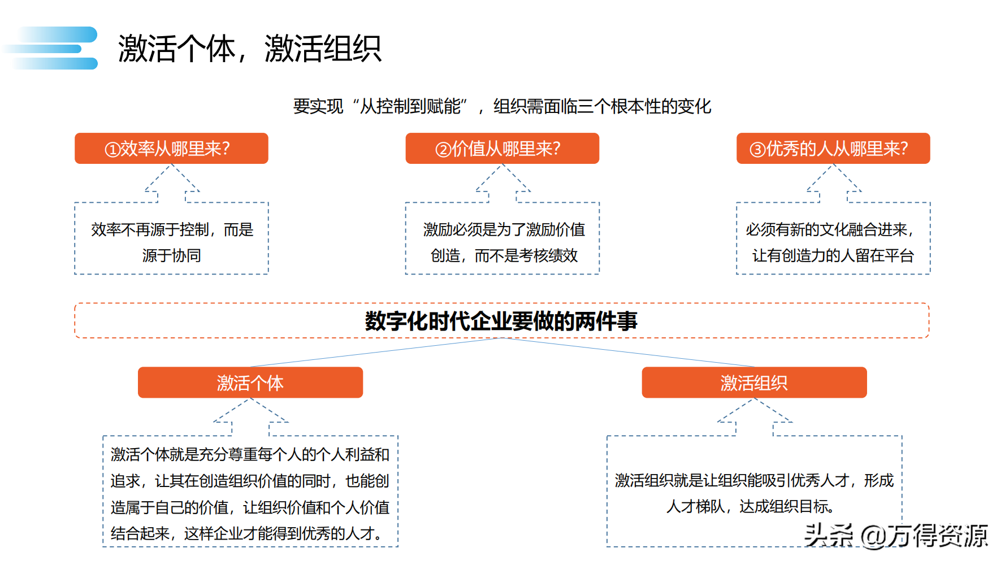Viewport: 1005px width, 565px height.
Task: Select the orange 激活组织 box below the heading
Action: click(754, 383)
